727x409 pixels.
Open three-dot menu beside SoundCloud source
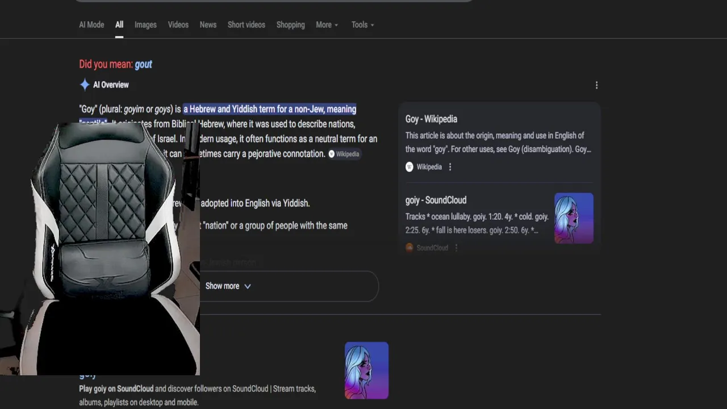pos(456,248)
